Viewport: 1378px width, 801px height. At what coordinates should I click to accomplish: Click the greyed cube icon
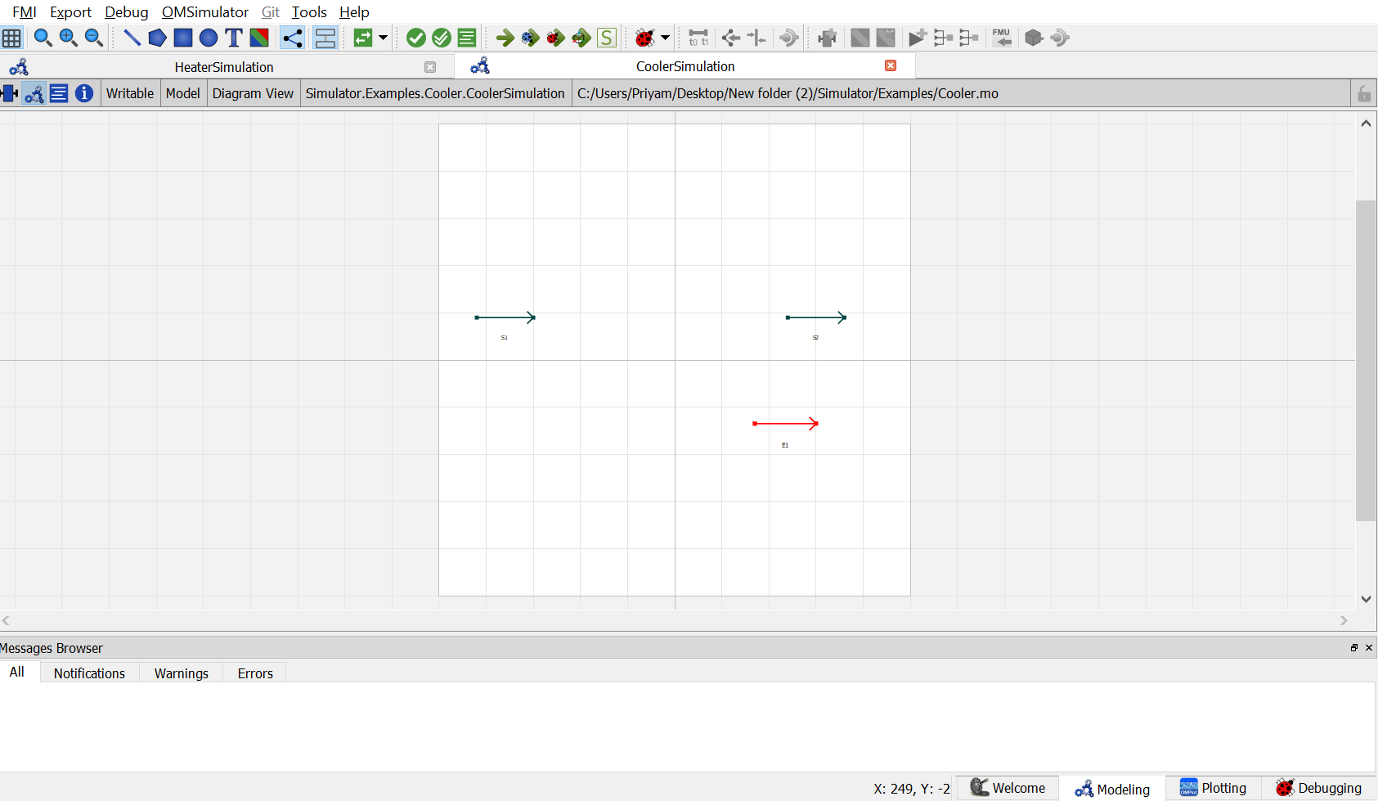click(x=1034, y=38)
